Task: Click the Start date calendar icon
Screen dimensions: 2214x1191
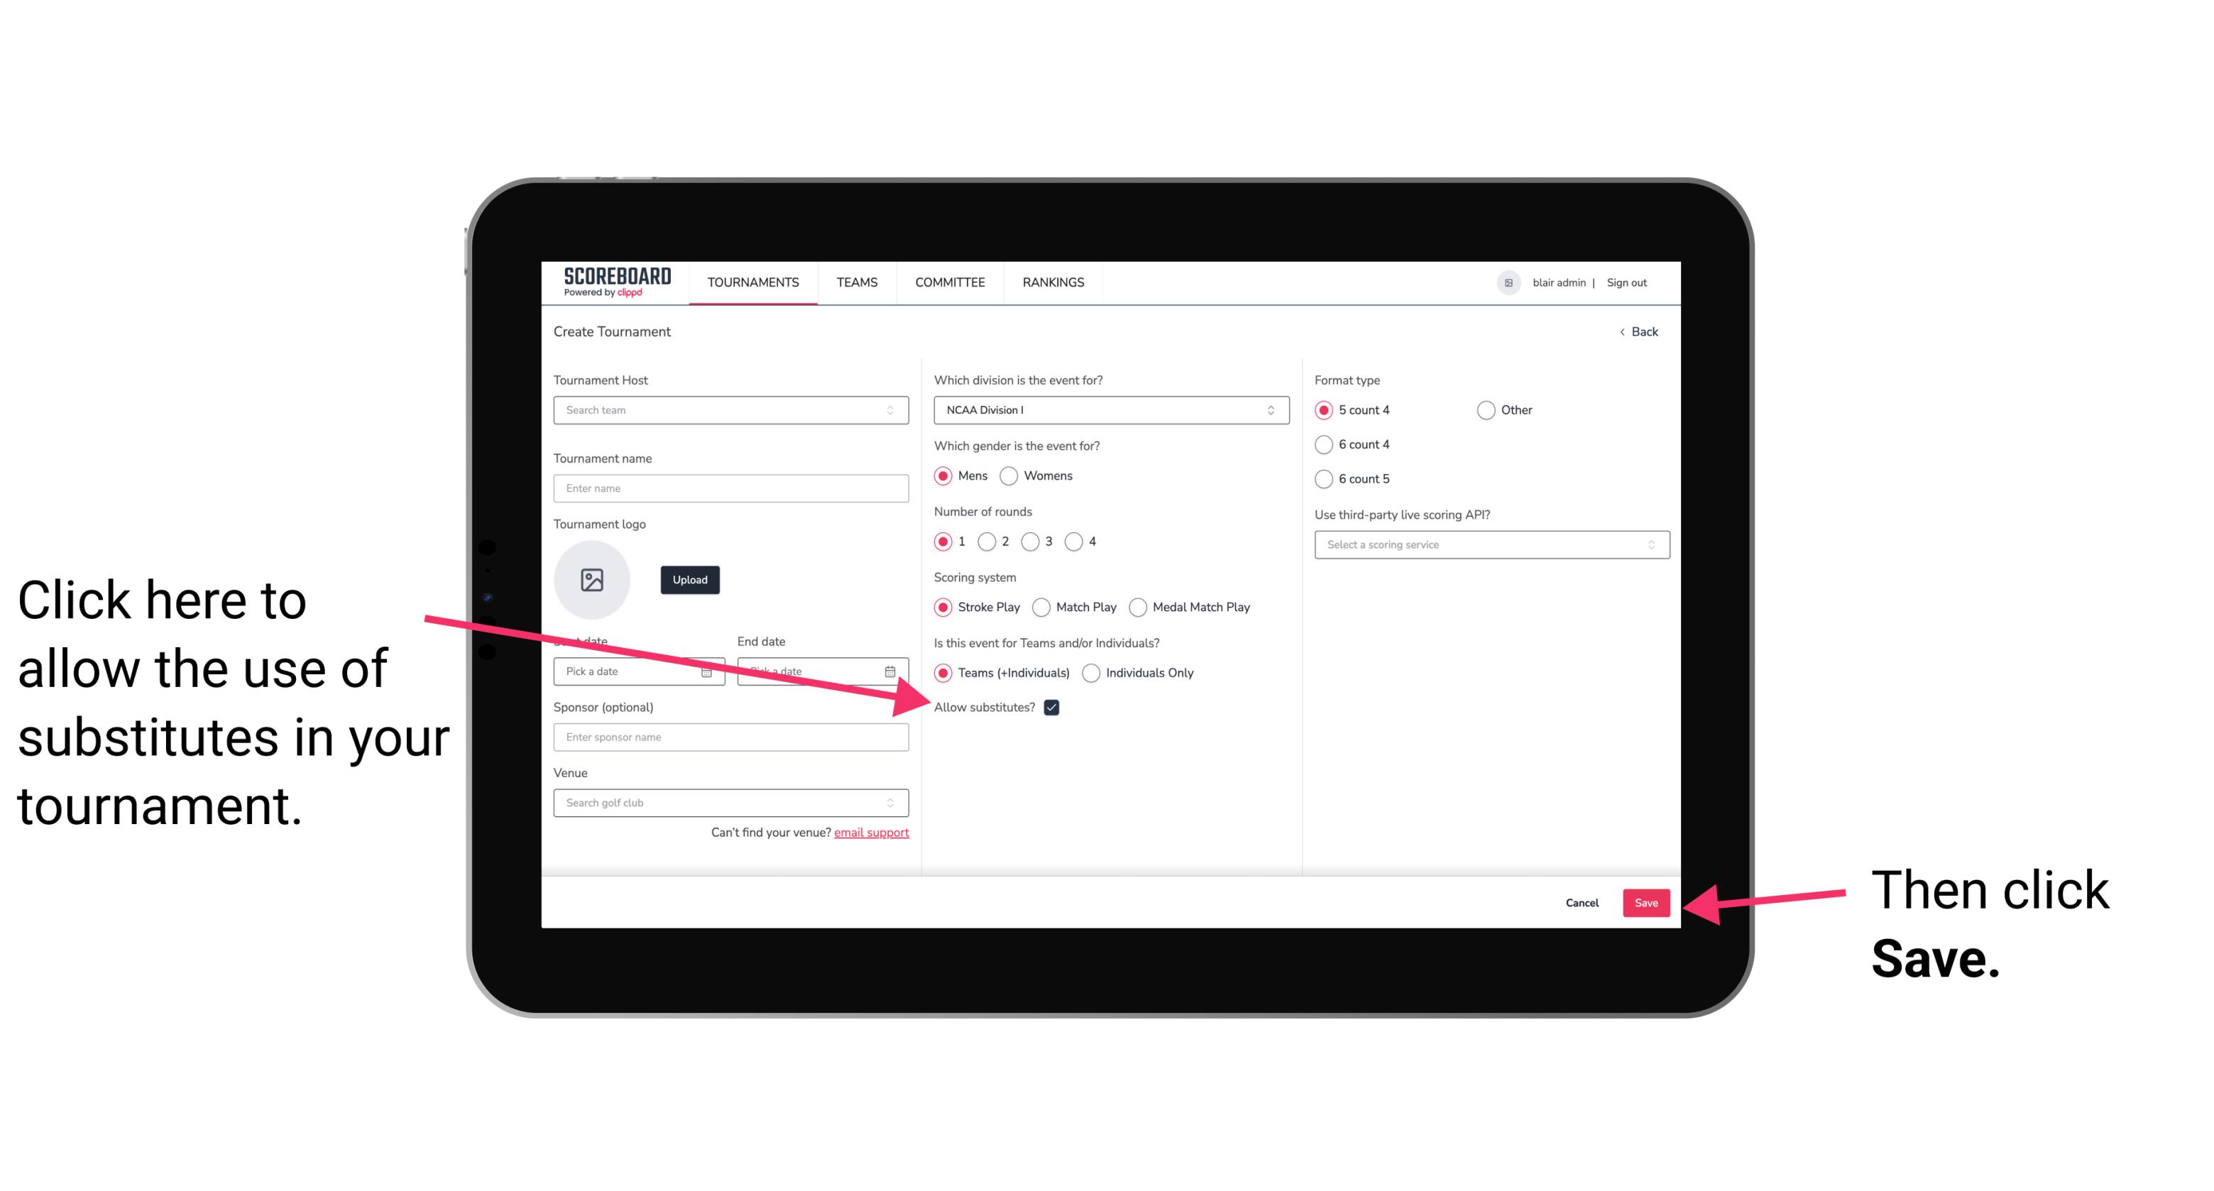Action: pyautogui.click(x=710, y=670)
